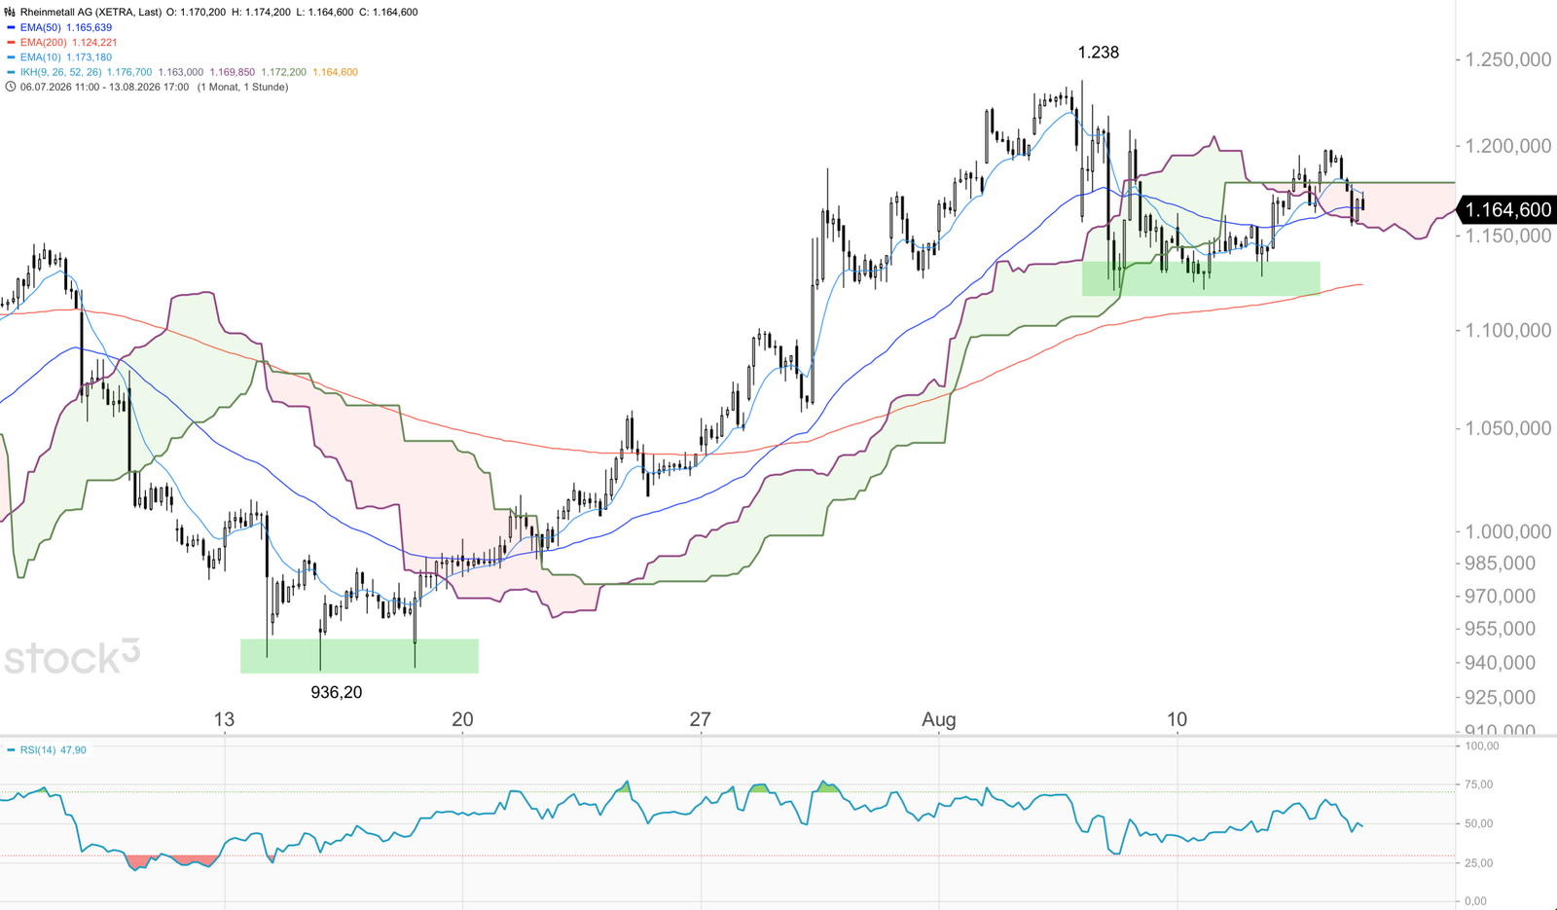1557x910 pixels.
Task: Click the 936,20 low annotation label
Action: tap(337, 692)
